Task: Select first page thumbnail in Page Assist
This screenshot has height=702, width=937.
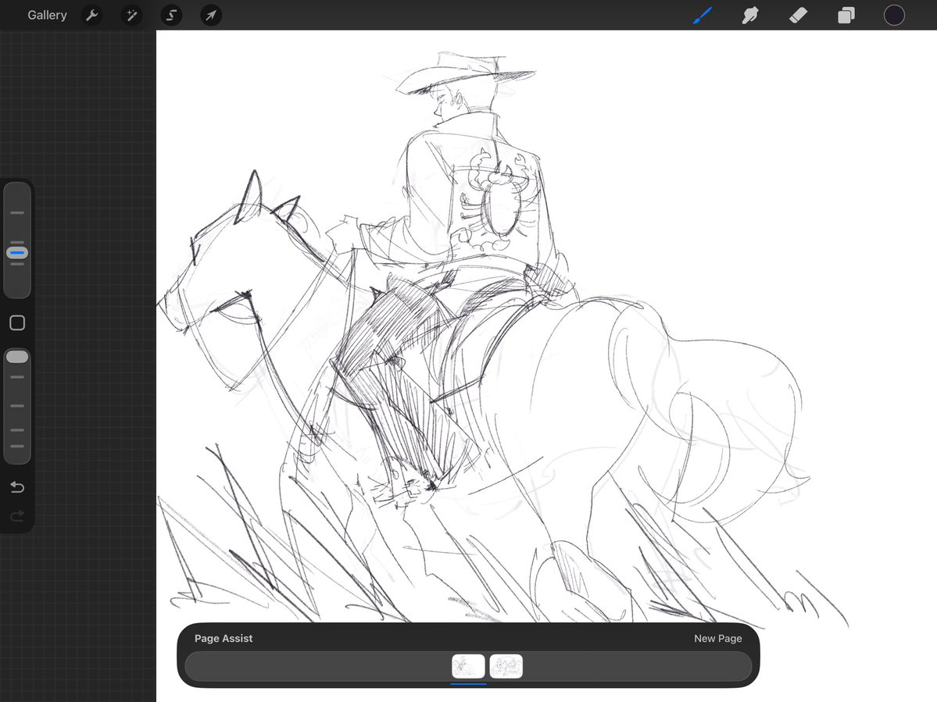Action: 469,666
